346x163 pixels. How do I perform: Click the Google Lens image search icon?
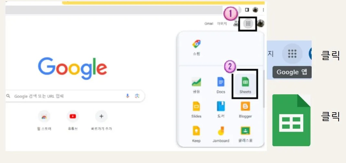coord(137,96)
